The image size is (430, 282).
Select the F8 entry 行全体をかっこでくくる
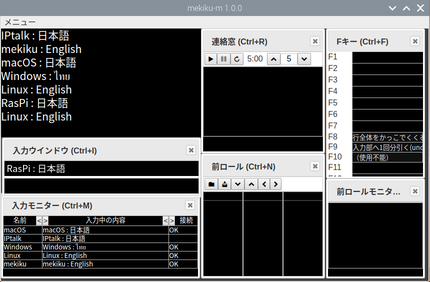click(387, 137)
